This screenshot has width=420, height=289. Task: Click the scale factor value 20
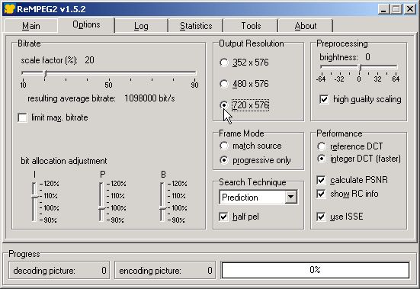pyautogui.click(x=89, y=60)
